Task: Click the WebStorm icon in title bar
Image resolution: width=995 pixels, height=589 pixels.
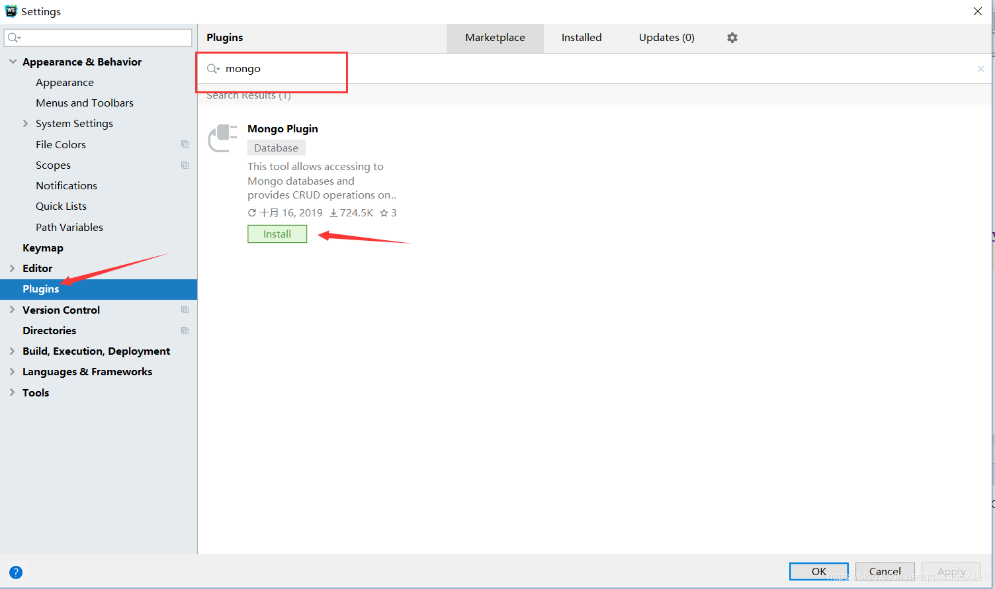Action: (11, 11)
